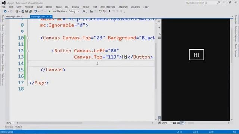Close the MainPage.xaml tab
Viewport: 239px width, 134px height.
51,16
